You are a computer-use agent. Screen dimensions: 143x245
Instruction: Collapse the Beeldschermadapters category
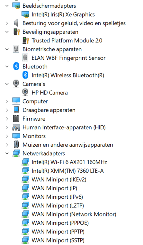point(7,6)
